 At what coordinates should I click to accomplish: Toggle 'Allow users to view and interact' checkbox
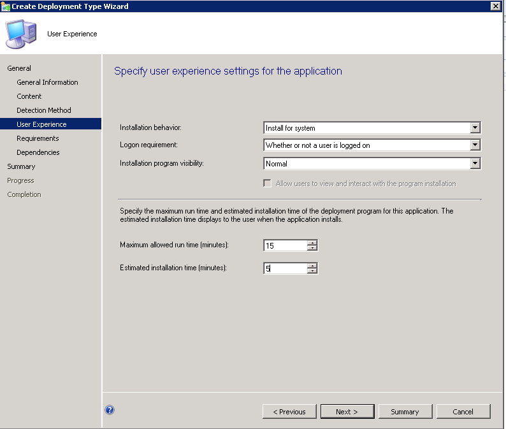pyautogui.click(x=268, y=184)
